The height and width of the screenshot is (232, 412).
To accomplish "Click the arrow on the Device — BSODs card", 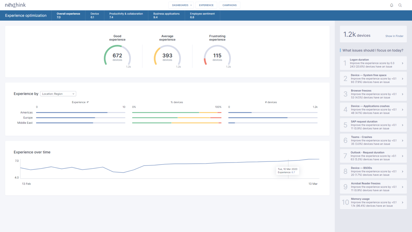I will pyautogui.click(x=402, y=171).
